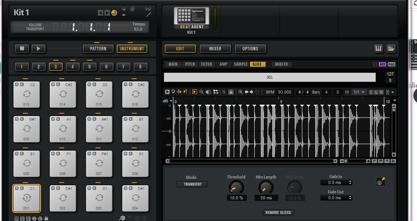The width and height of the screenshot is (417, 221).
Task: Click the Fade Out value stepper arrows
Action: coord(350,198)
